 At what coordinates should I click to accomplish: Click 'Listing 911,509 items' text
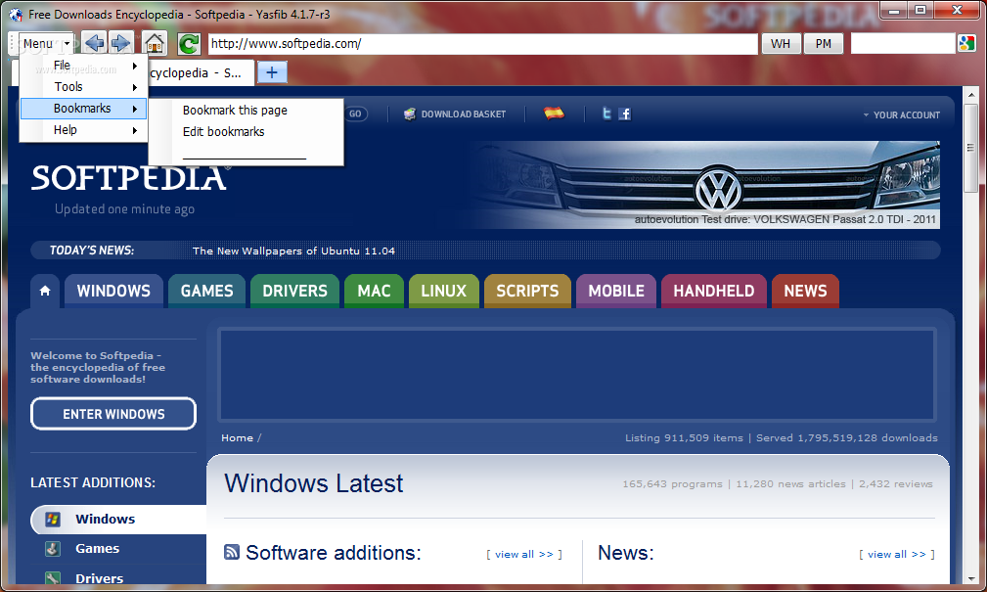coord(684,437)
